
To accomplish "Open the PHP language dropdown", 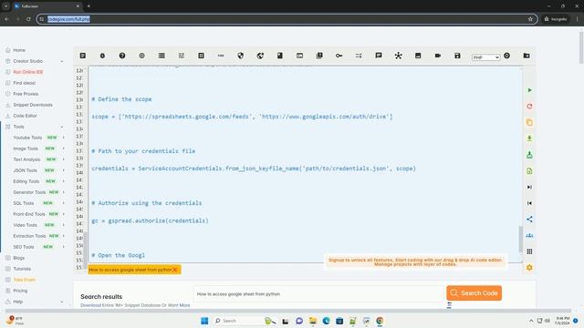I will pos(485,57).
